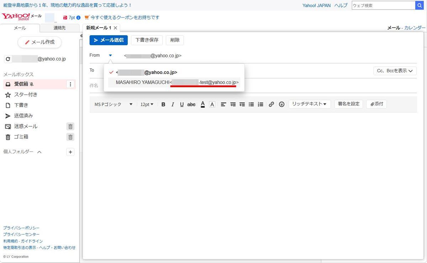This screenshot has width=427, height=263.
Task: Insert a bulleted list
Action: (251, 104)
